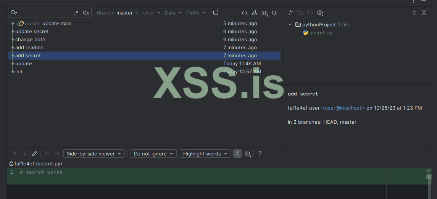Open the Do not ignore dropdown
This screenshot has height=199, width=437.
tap(153, 154)
